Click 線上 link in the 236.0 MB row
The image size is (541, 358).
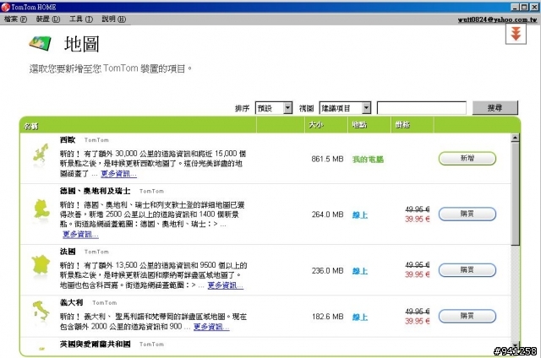tap(360, 271)
